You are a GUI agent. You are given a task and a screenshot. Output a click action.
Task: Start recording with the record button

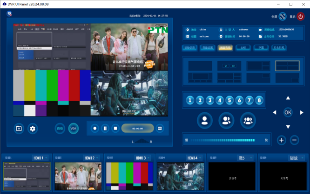(x=95, y=129)
